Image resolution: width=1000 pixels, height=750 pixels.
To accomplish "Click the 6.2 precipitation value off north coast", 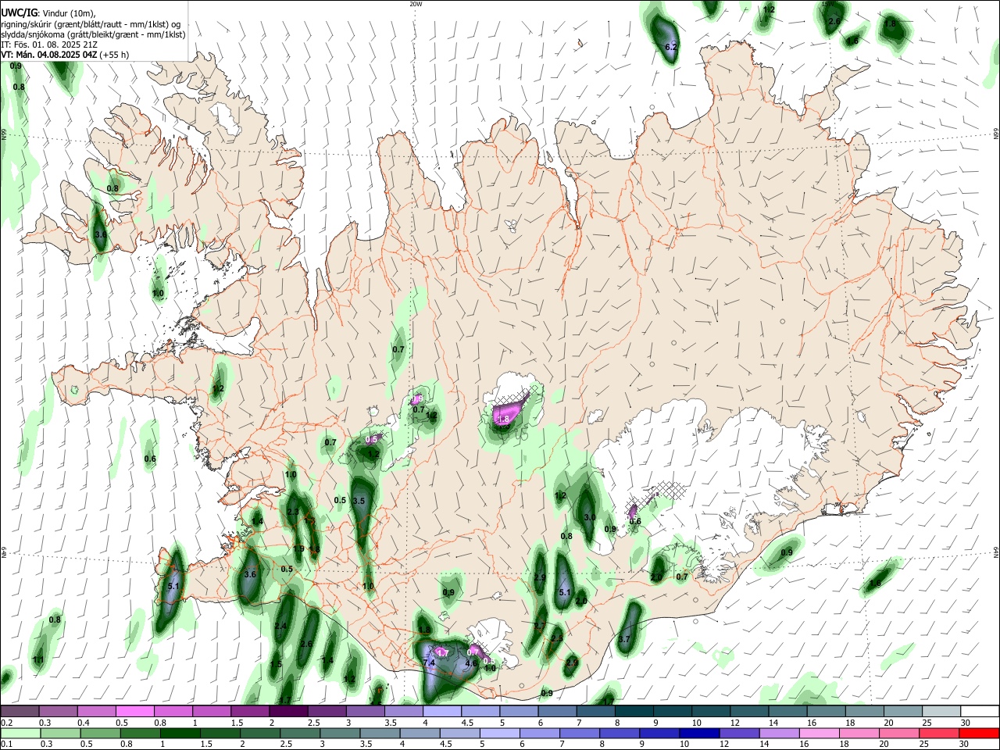I will (670, 48).
